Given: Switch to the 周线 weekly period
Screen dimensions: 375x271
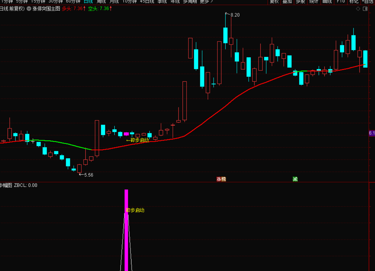Looking at the screenshot, I should 101,2.
